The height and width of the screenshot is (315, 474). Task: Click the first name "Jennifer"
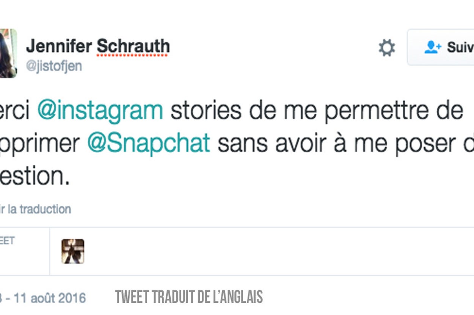(x=59, y=47)
